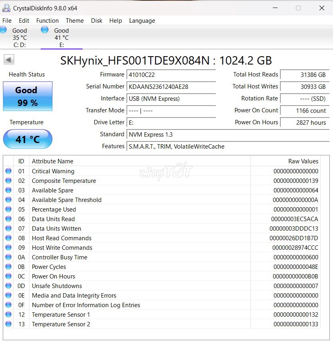Click the blue status dot beside Critical Warning

(9, 171)
